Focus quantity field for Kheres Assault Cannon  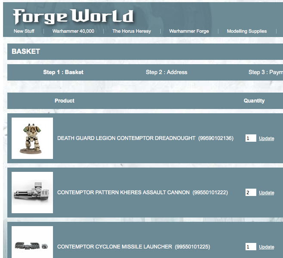click(x=251, y=193)
